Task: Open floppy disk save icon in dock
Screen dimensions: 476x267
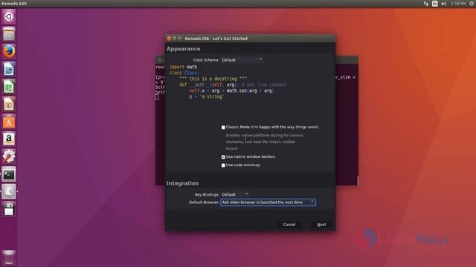Action: [9, 209]
